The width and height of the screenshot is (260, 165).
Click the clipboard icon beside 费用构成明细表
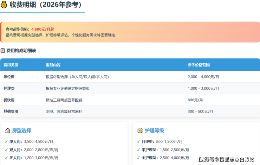[3, 51]
